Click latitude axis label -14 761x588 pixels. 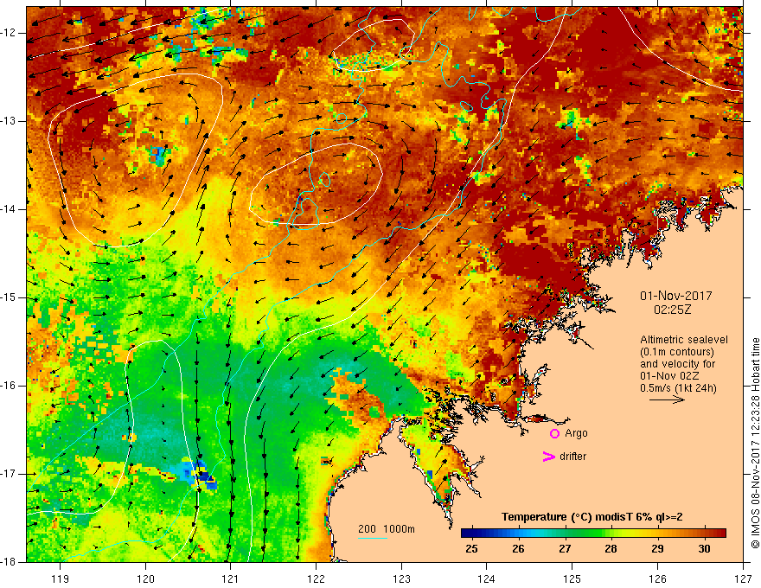pyautogui.click(x=10, y=209)
